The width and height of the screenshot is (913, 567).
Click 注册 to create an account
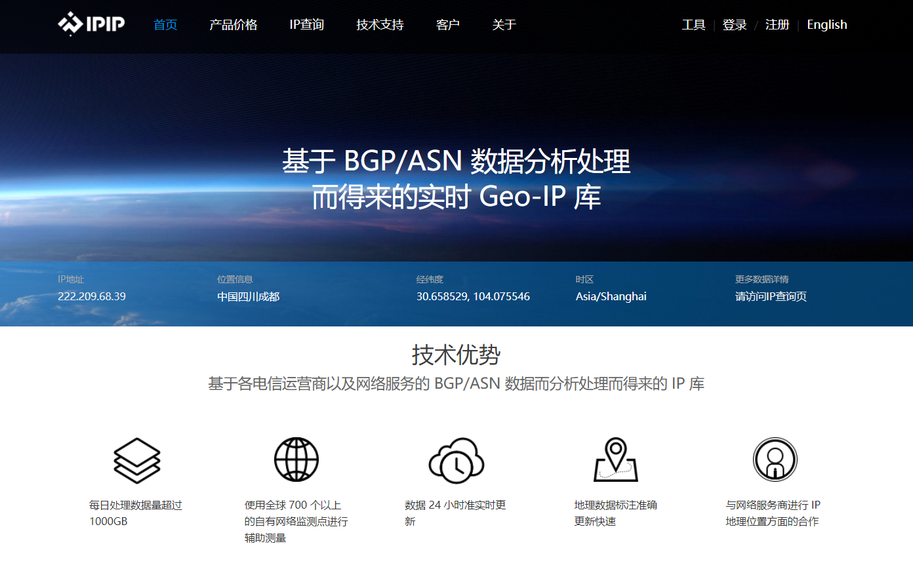[x=777, y=24]
